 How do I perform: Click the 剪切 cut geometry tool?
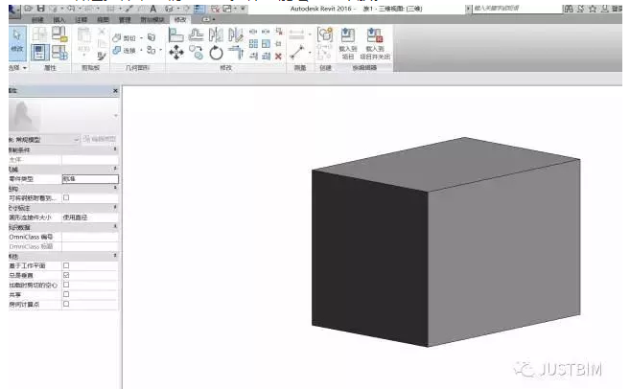point(125,37)
